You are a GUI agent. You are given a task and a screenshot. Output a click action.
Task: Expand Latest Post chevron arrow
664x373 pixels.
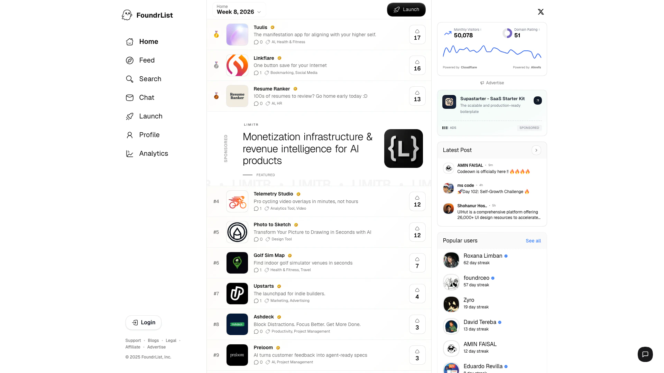(536, 150)
